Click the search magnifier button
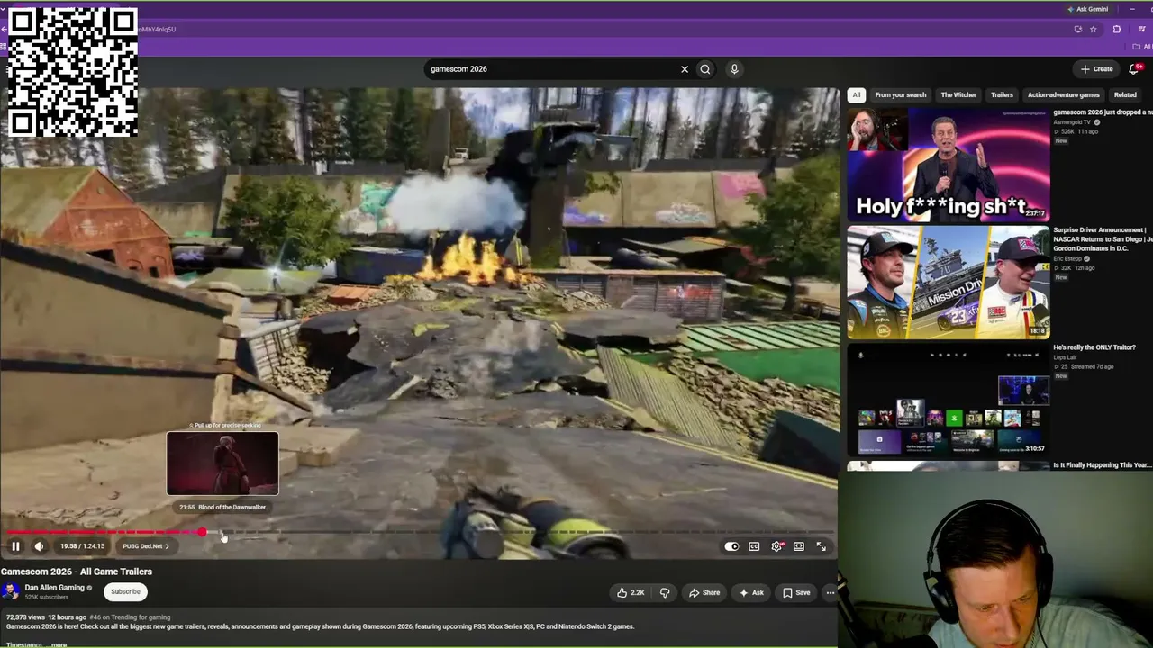The image size is (1153, 648). click(705, 69)
